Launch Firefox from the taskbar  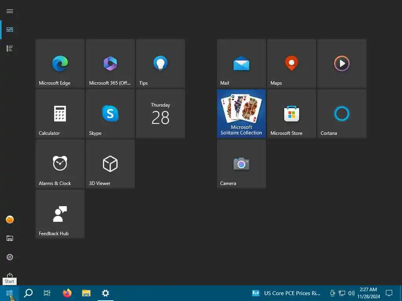pos(67,293)
